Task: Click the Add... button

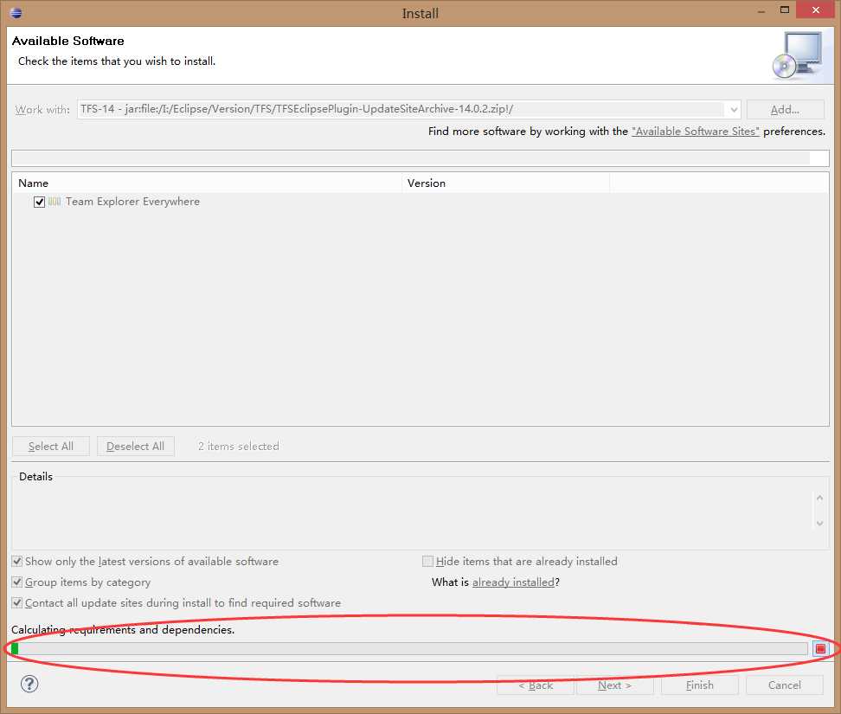Action: (x=786, y=109)
